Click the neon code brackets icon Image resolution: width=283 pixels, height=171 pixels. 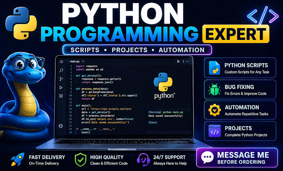click(x=263, y=16)
